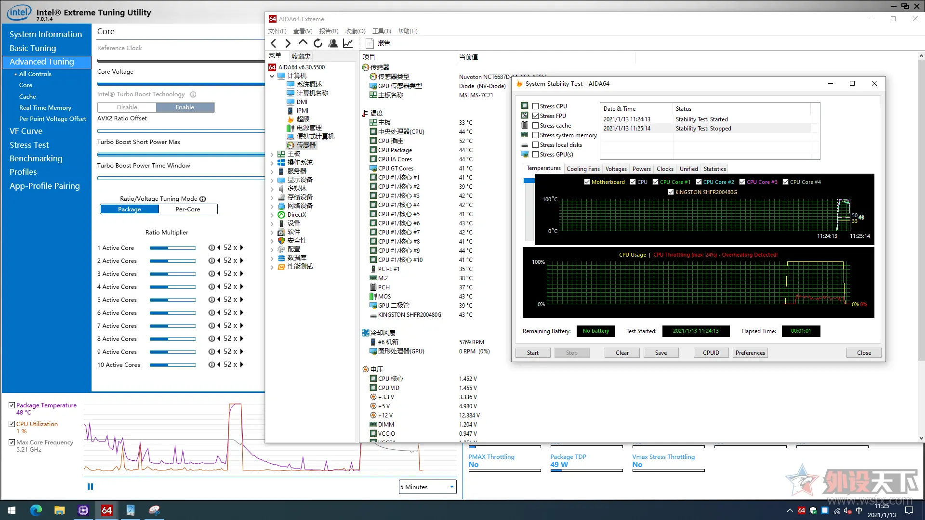Select 超频 overclock item in AIDA64 tree
This screenshot has height=520, width=925.
298,119
